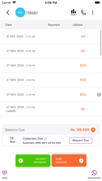Call Hasan with the phone icon
Screen dimensions: 102x181
coord(84,12)
